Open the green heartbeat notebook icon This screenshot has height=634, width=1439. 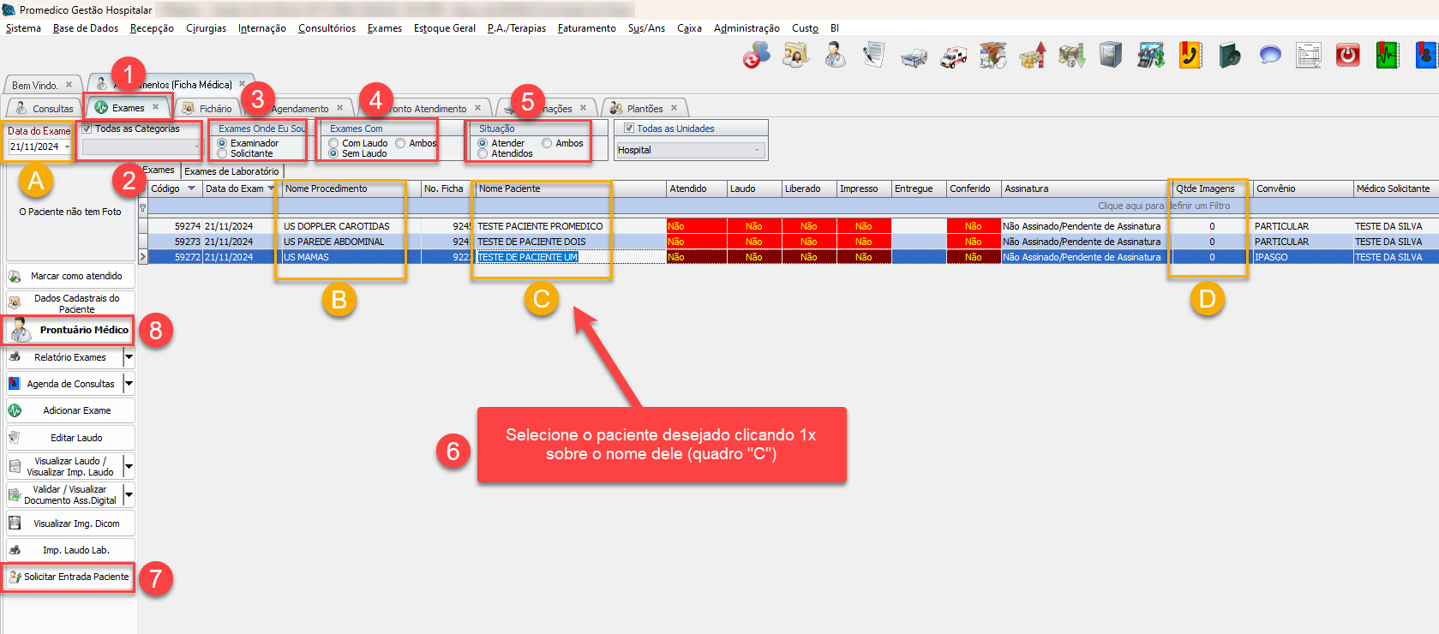(x=1387, y=56)
